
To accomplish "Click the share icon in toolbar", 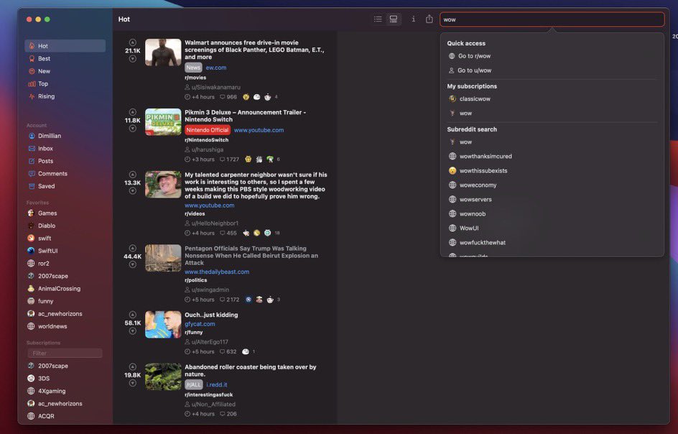I will pyautogui.click(x=429, y=19).
